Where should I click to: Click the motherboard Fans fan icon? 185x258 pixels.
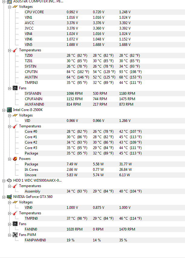pos(15,88)
